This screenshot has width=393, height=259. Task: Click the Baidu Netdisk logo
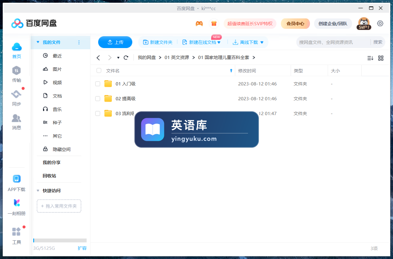(34, 23)
